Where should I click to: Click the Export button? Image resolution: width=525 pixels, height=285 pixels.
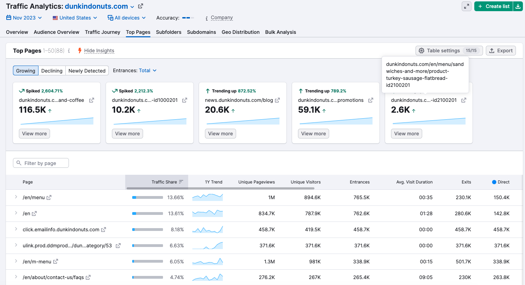tap(501, 51)
